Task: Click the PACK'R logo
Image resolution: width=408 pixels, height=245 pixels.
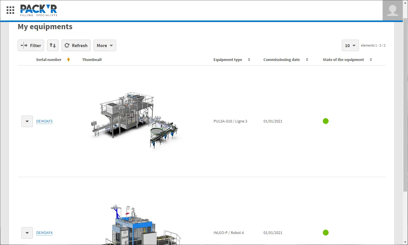Action: [38, 10]
